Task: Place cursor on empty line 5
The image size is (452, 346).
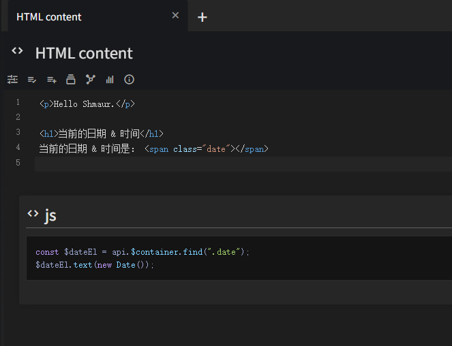Action: pyautogui.click(x=205, y=163)
